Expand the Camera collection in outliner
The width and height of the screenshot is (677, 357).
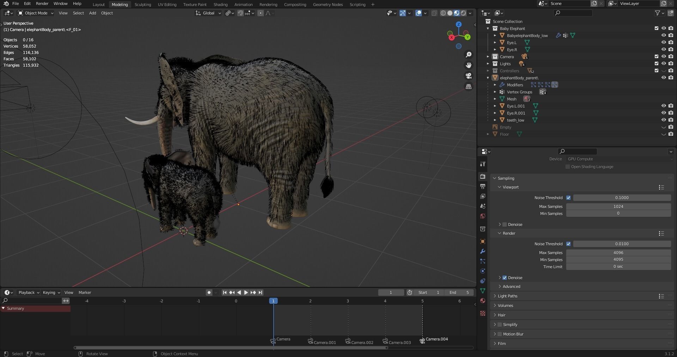[488, 57]
